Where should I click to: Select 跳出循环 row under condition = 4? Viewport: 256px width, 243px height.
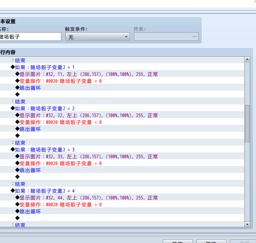click(122, 212)
